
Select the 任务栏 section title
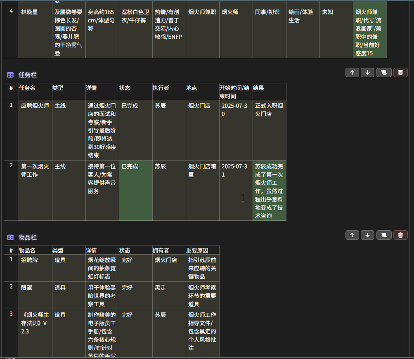tap(28, 75)
